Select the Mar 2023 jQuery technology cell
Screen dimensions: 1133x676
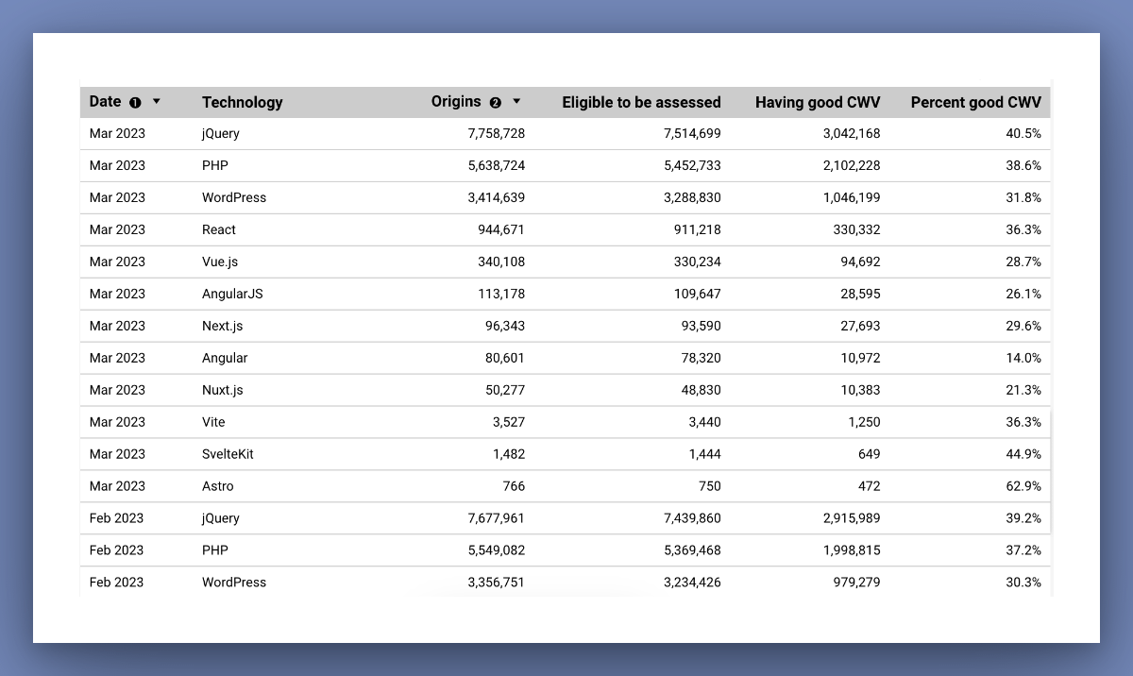(x=221, y=133)
